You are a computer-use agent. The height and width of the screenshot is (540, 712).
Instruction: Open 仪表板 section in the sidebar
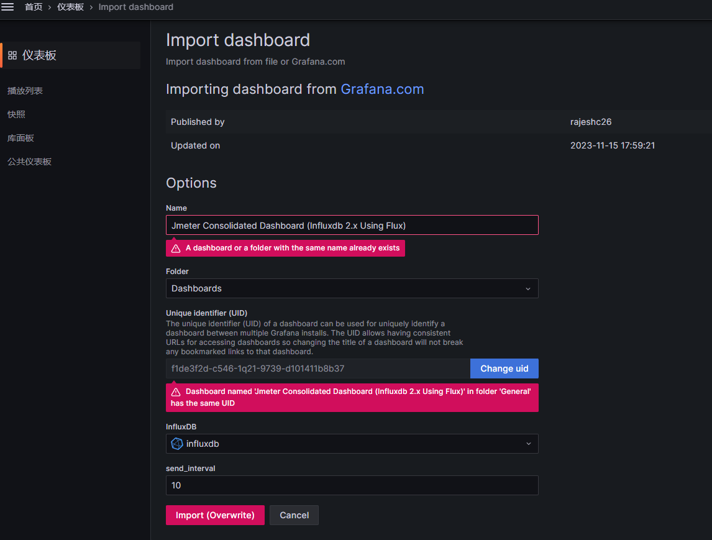pos(71,55)
